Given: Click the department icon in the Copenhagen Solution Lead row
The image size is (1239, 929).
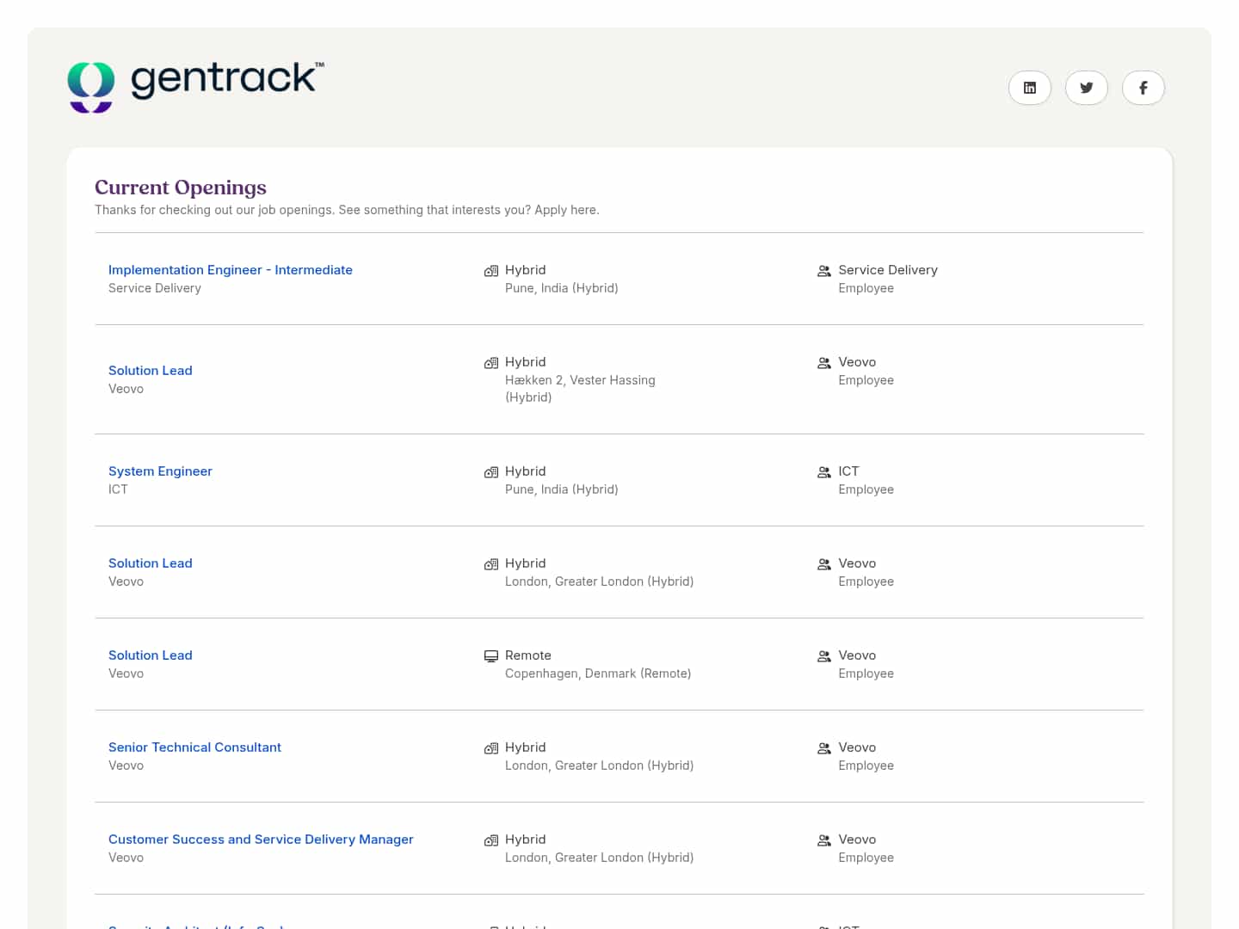Looking at the screenshot, I should click(824, 656).
